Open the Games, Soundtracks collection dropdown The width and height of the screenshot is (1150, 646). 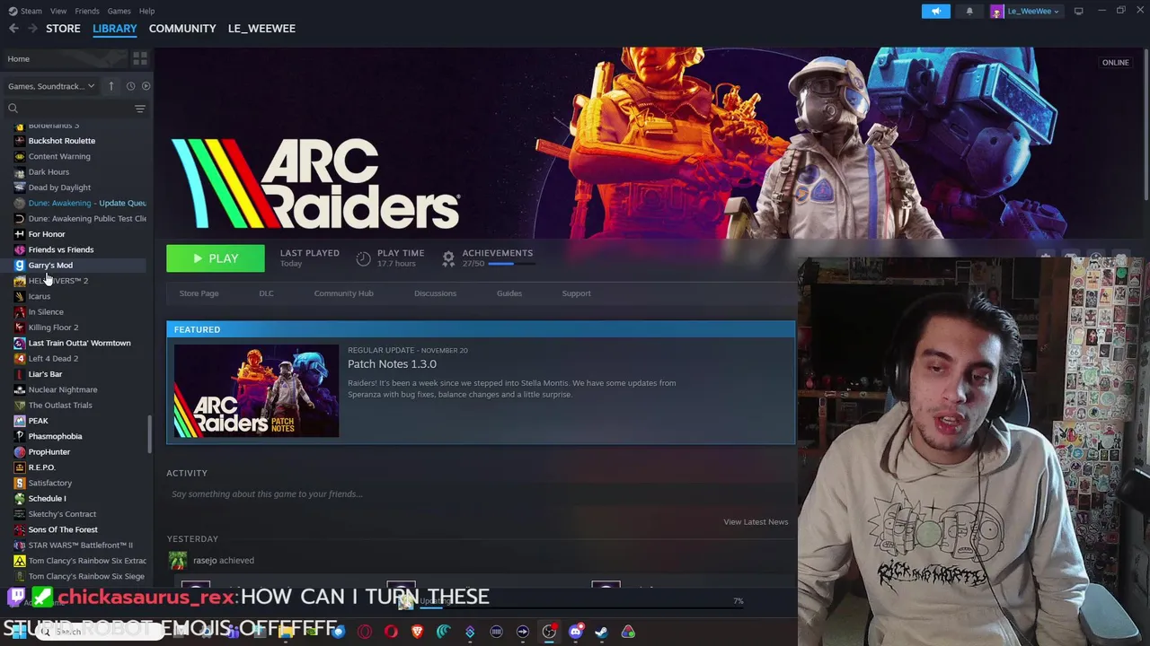tap(51, 86)
